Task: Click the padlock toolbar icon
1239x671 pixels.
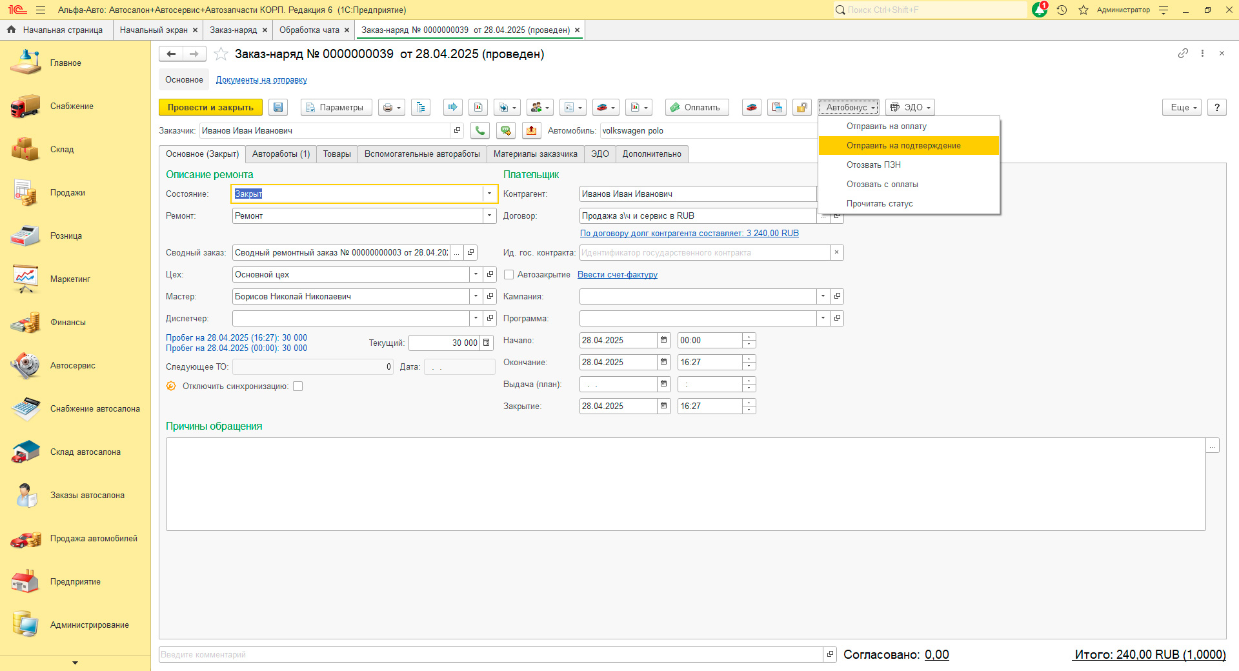Action: [802, 107]
